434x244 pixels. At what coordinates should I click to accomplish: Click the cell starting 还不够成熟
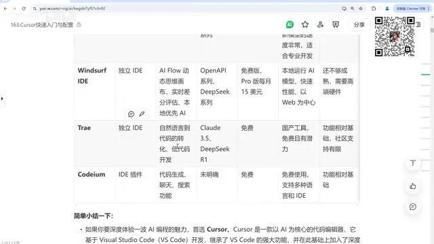coord(339,91)
